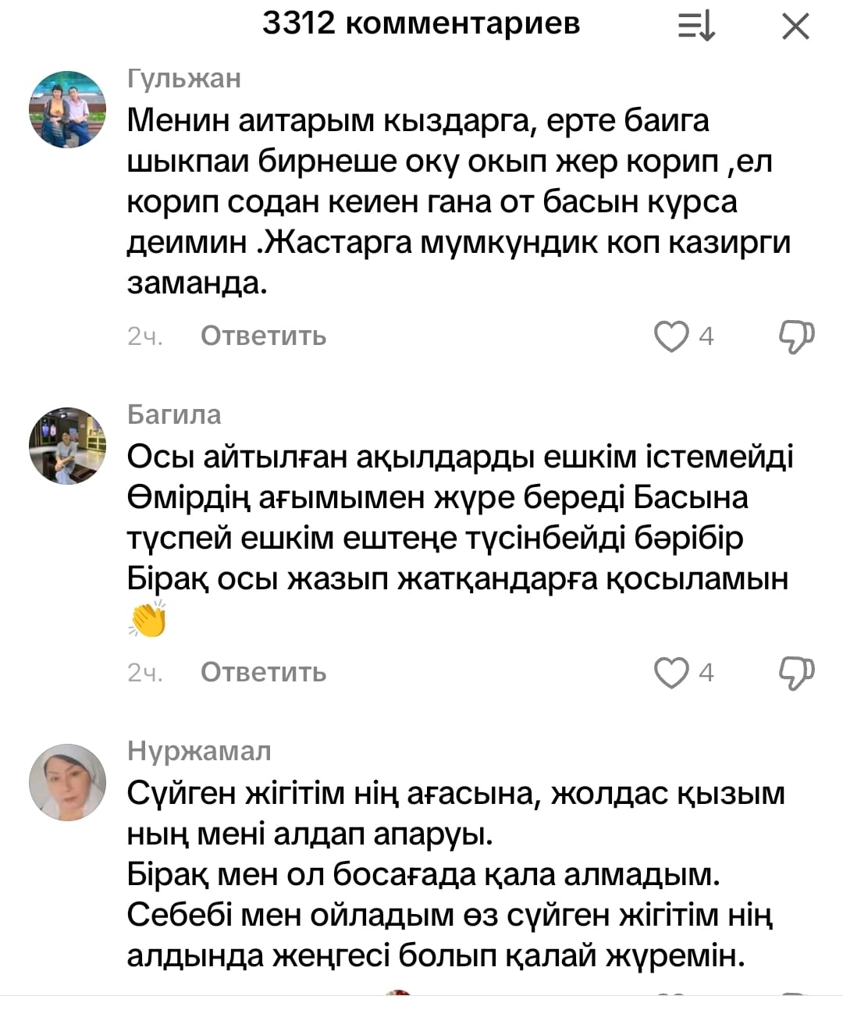Close the comments panel
The height and width of the screenshot is (1010, 843).
(x=795, y=27)
